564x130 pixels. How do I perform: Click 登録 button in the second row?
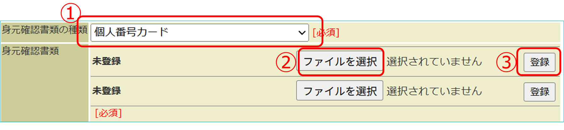pos(539,92)
